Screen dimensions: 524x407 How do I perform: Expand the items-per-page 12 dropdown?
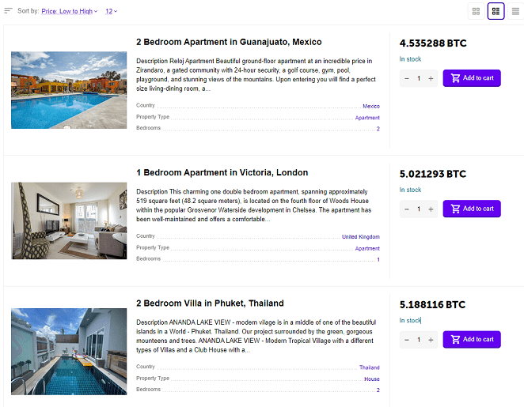pos(112,12)
